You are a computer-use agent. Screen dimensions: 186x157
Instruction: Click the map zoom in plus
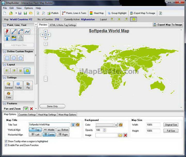pyautogui.click(x=45, y=44)
